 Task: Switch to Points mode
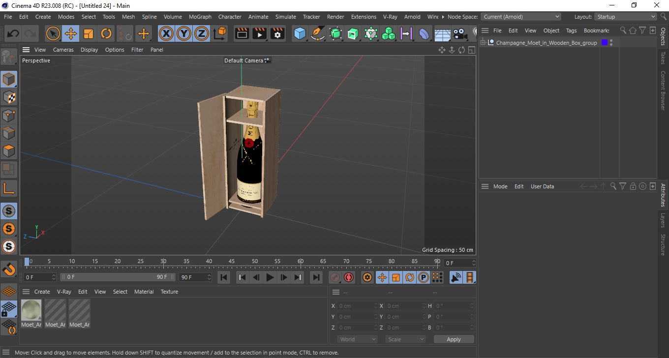coord(9,116)
